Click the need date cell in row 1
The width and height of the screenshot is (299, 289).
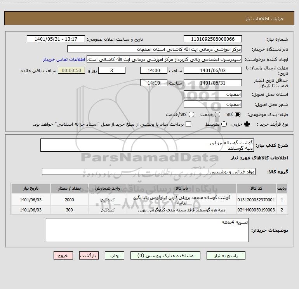point(31,200)
